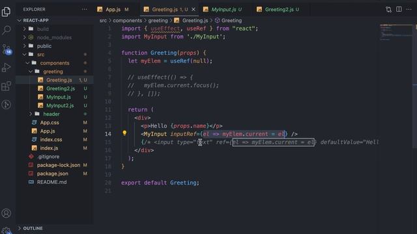Click the Greeting.js breadcrumb segment

(191, 20)
